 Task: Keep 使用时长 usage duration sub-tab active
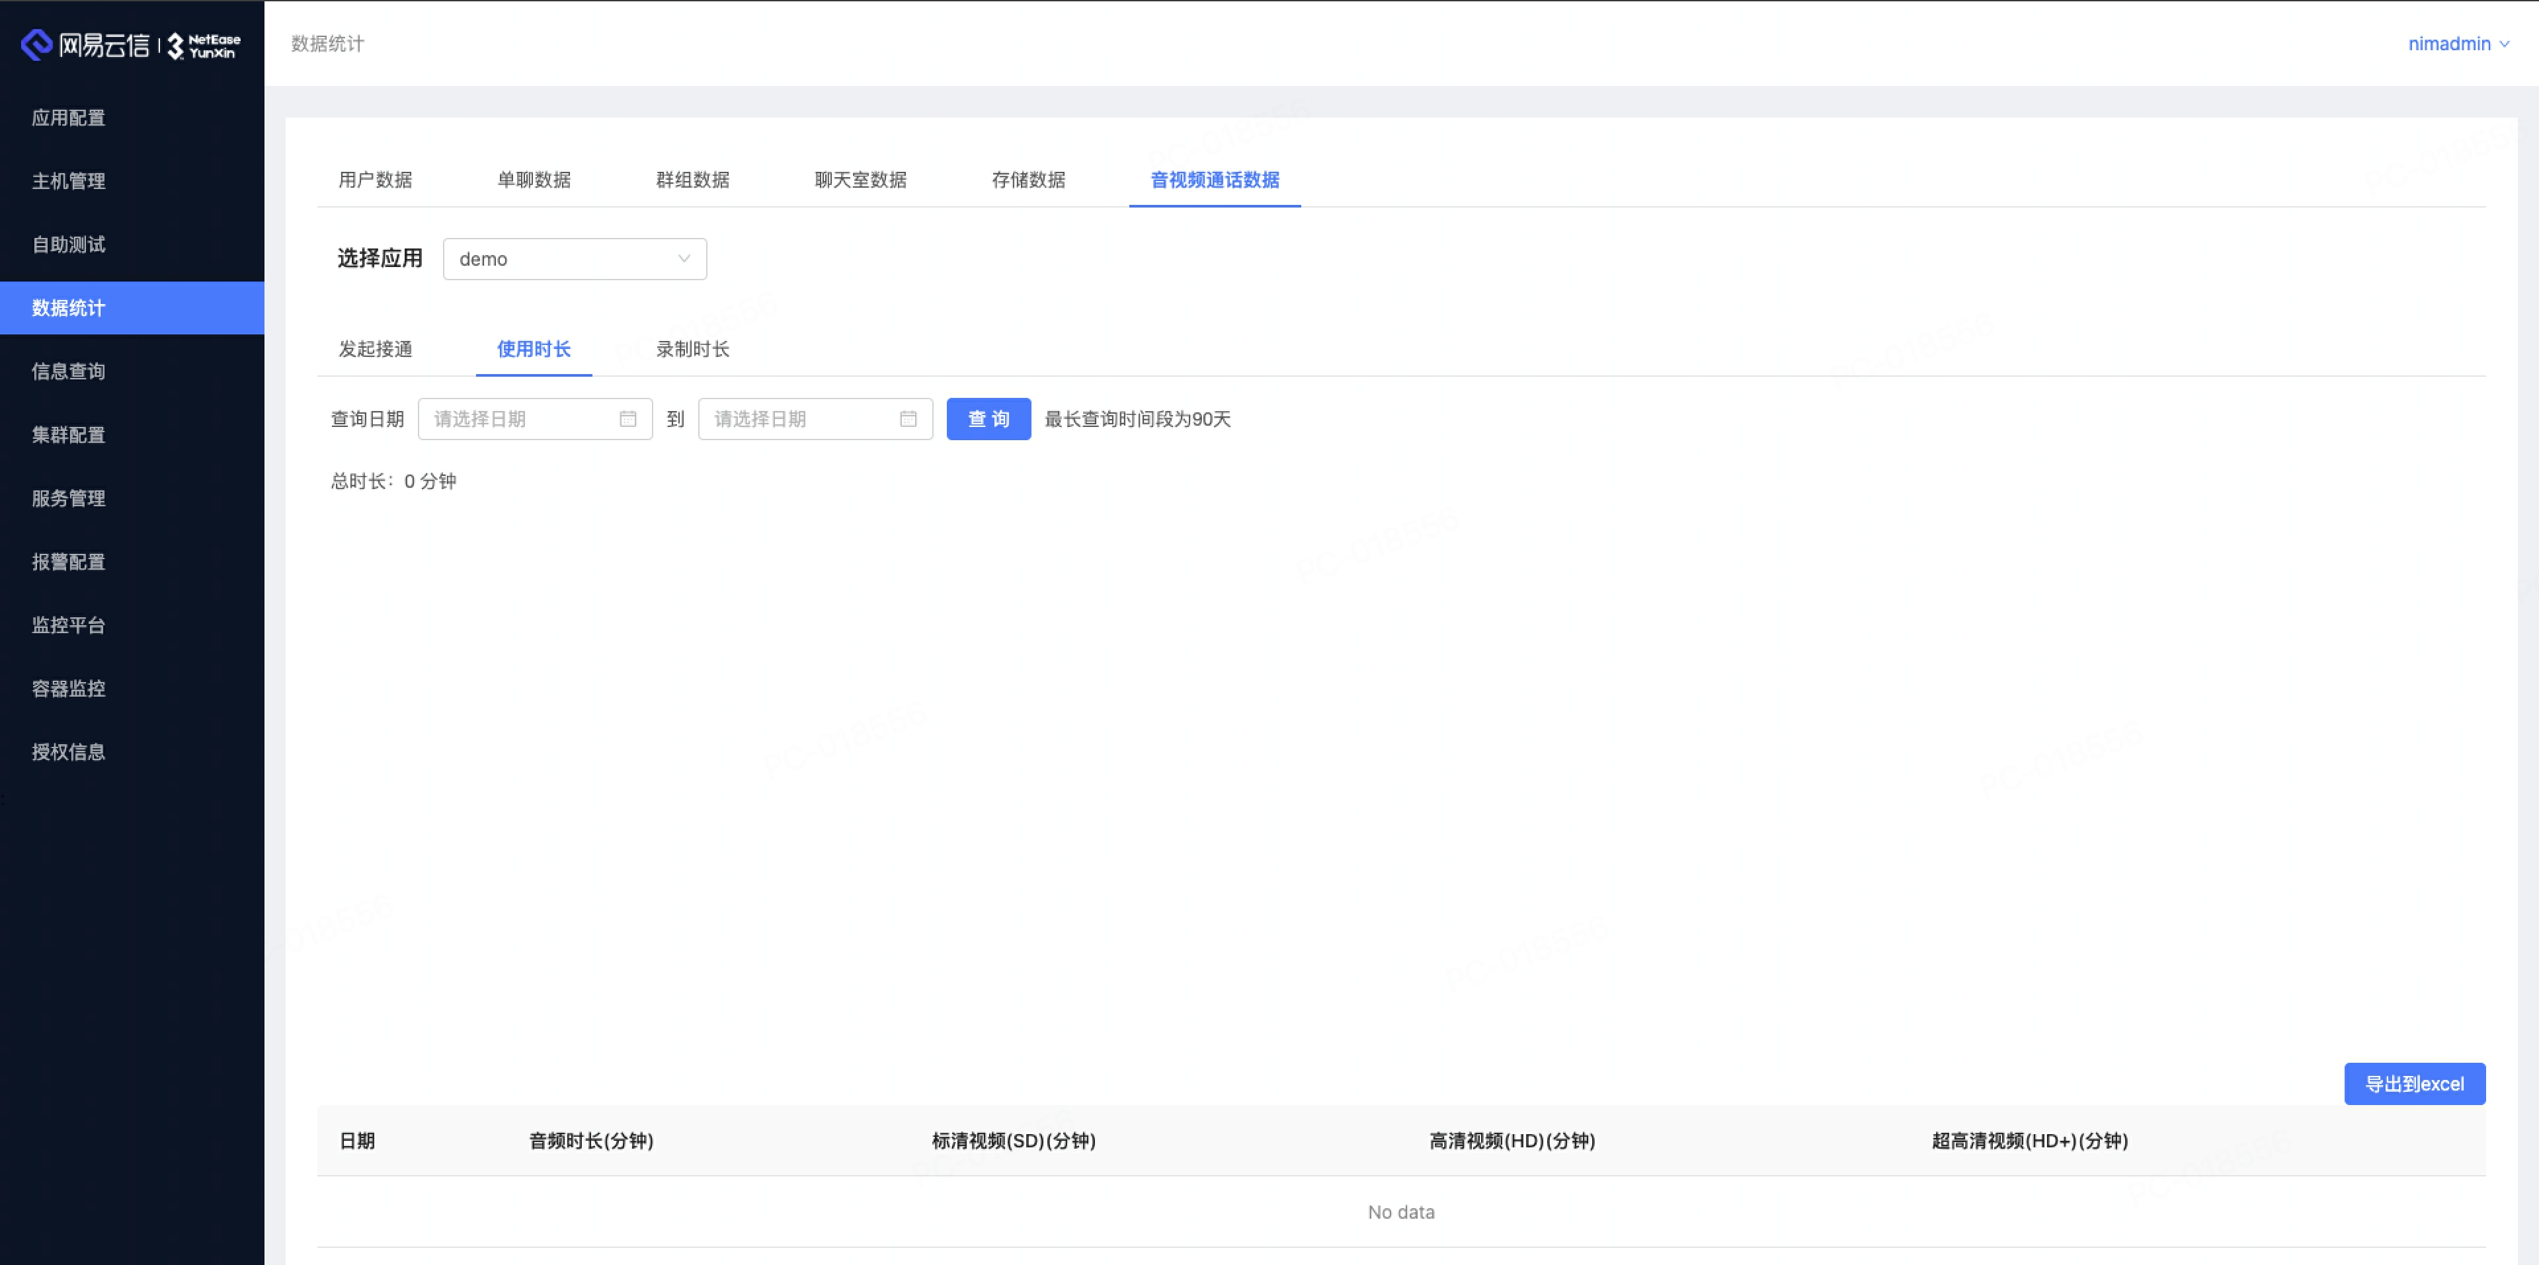[x=533, y=349]
